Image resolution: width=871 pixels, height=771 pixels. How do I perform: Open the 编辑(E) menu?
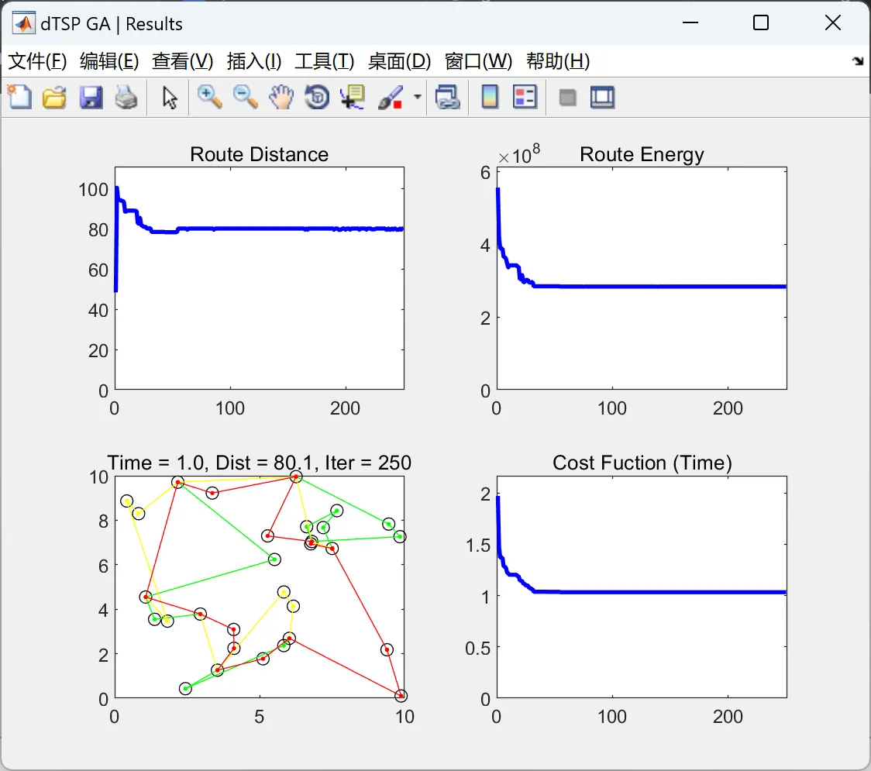pos(109,61)
